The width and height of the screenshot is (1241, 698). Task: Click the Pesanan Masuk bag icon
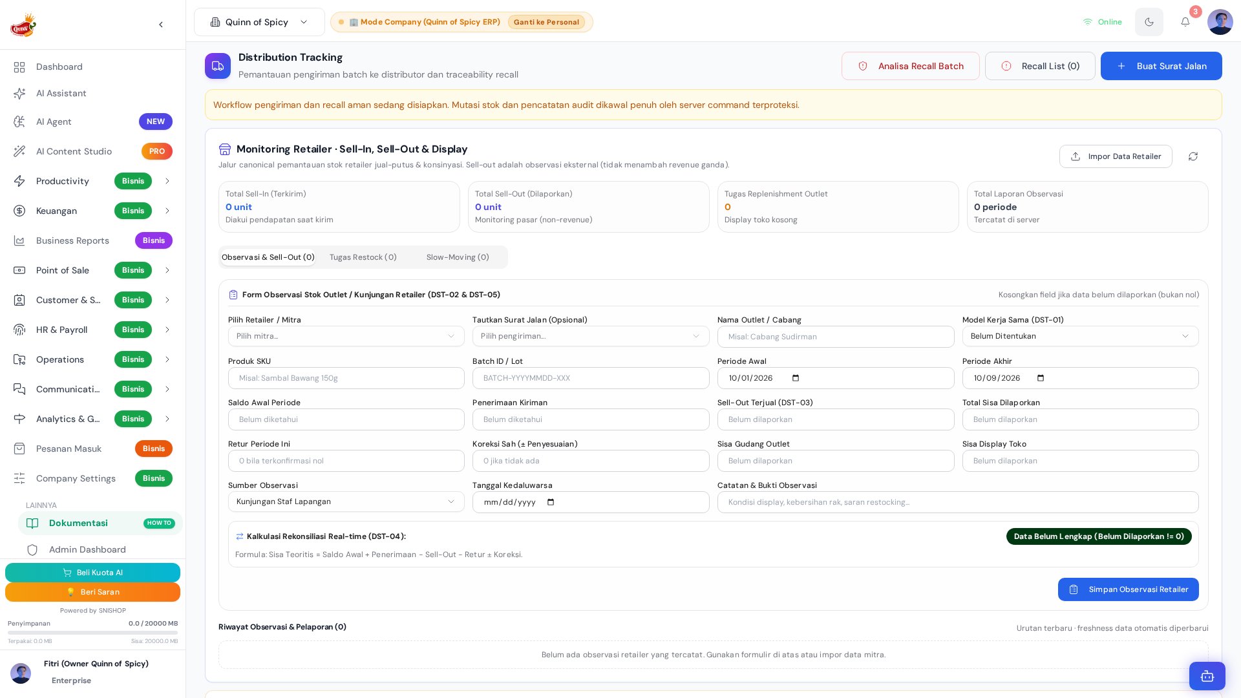pyautogui.click(x=19, y=449)
